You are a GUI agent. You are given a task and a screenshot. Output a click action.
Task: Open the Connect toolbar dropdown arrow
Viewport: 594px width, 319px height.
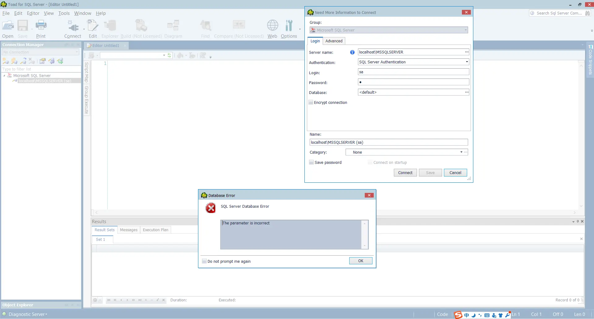84,29
